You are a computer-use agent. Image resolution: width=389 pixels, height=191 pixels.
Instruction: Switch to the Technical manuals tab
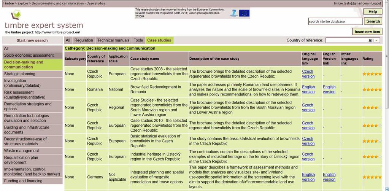coord(113,40)
